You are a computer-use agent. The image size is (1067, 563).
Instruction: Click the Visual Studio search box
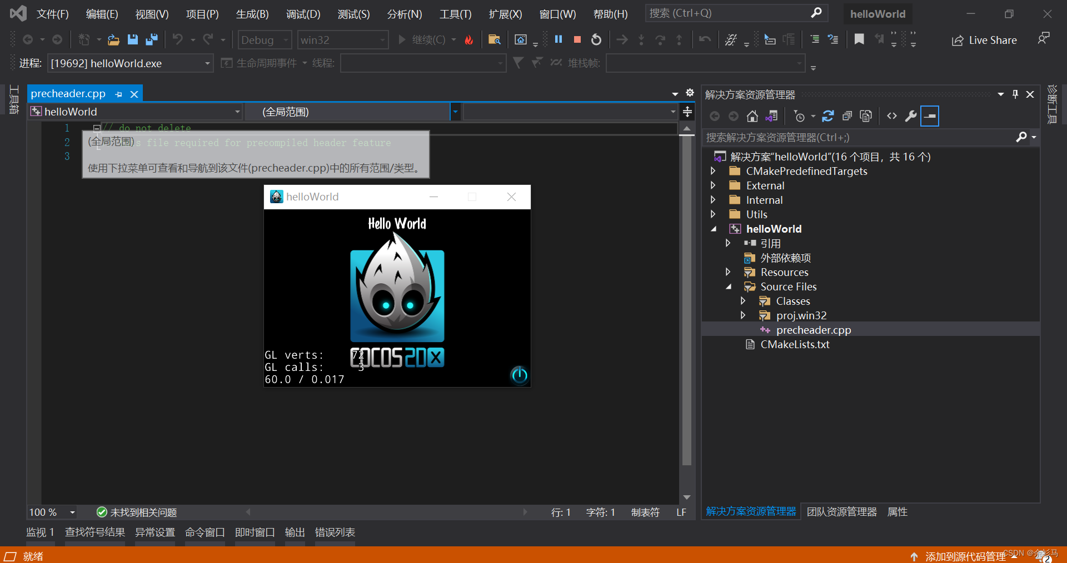pos(736,13)
